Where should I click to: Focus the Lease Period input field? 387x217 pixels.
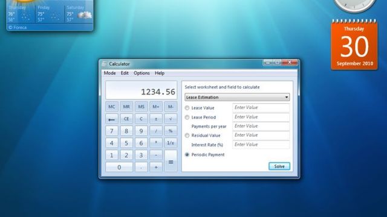pyautogui.click(x=261, y=117)
